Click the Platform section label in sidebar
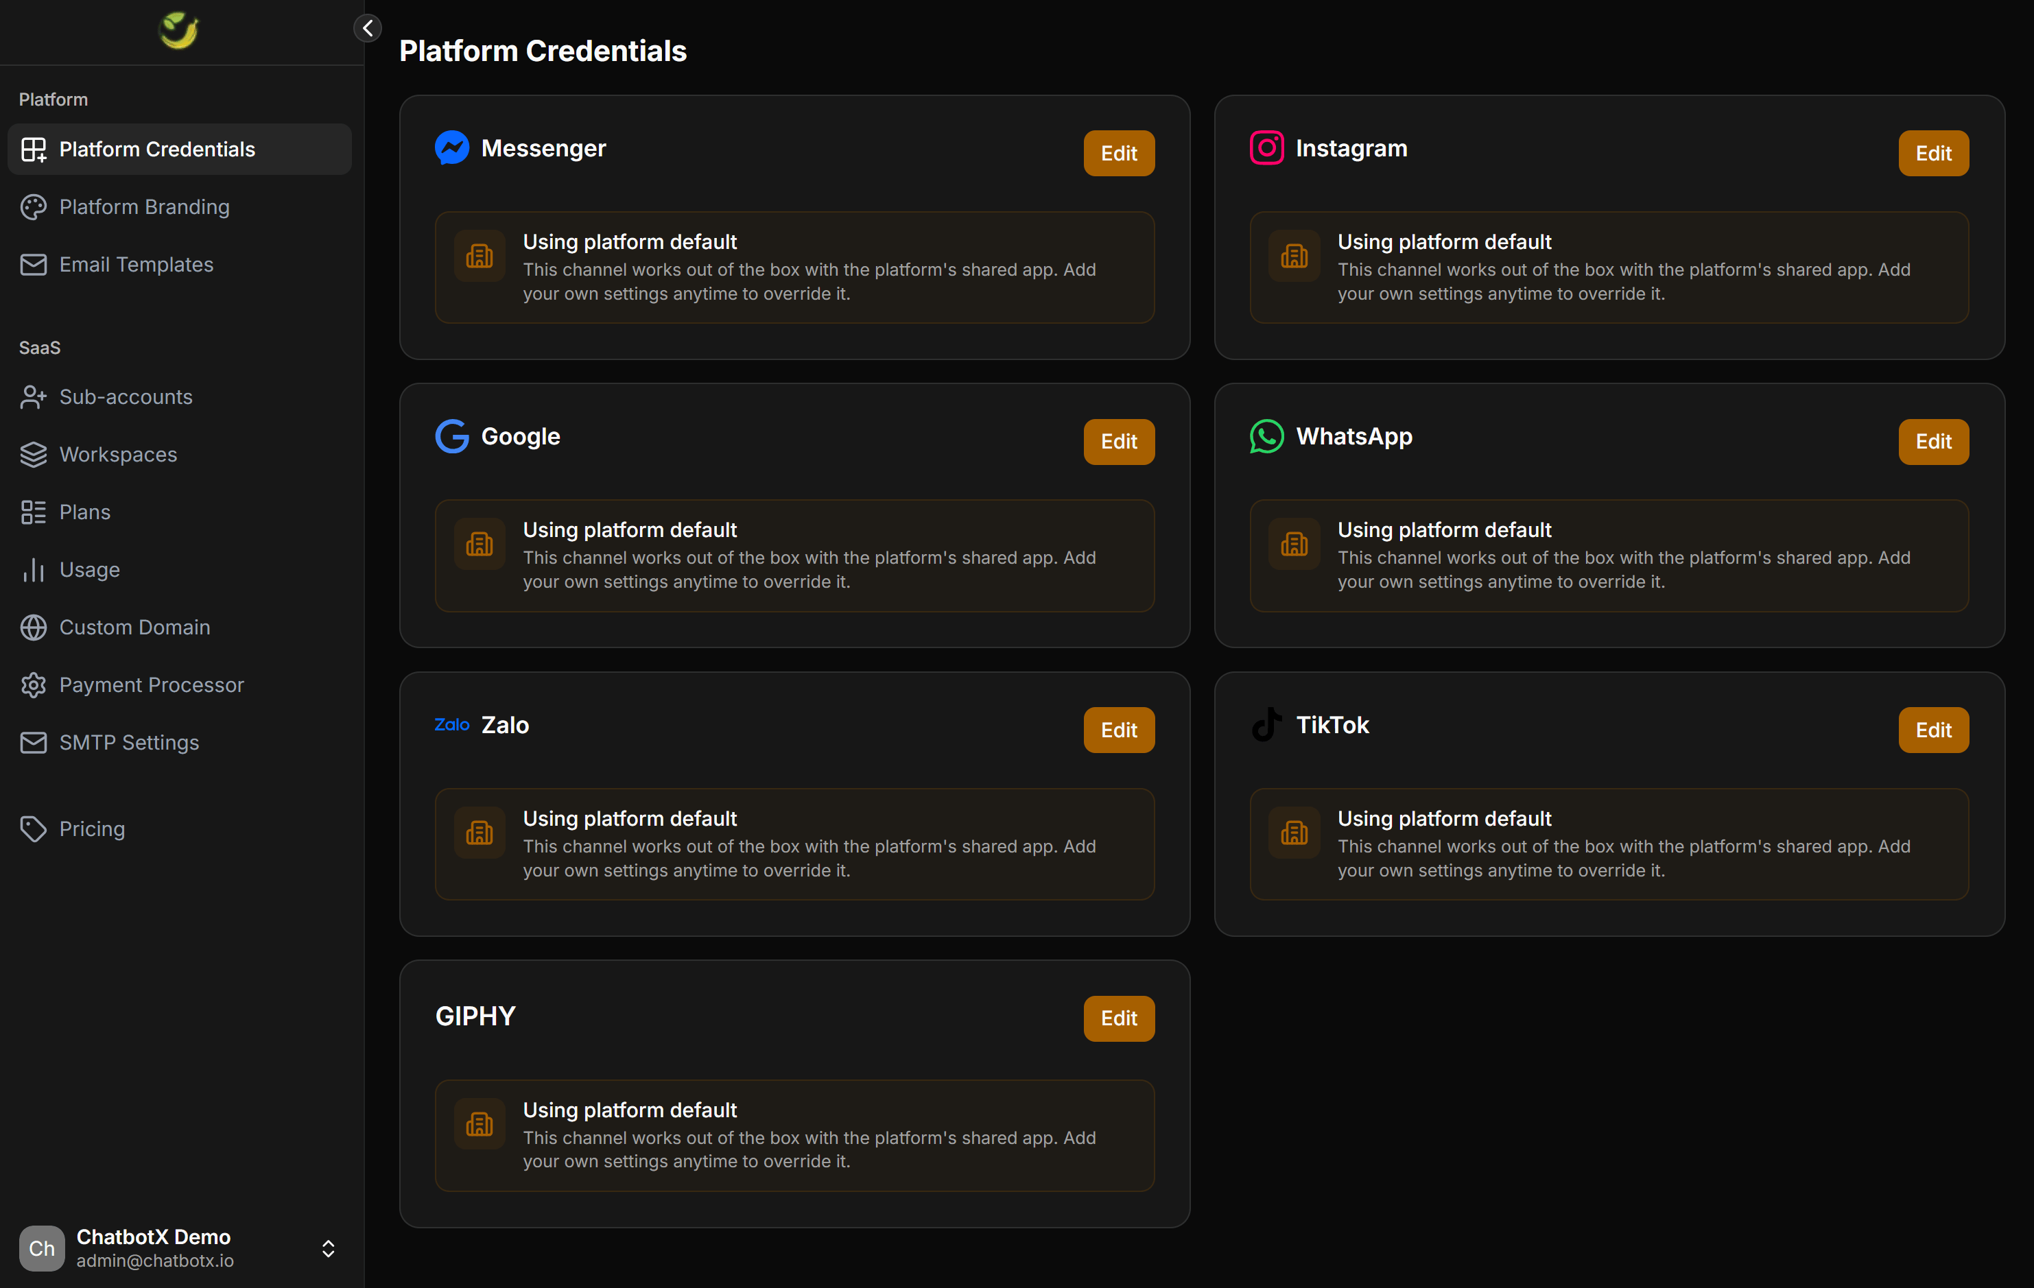This screenshot has height=1288, width=2034. point(54,99)
